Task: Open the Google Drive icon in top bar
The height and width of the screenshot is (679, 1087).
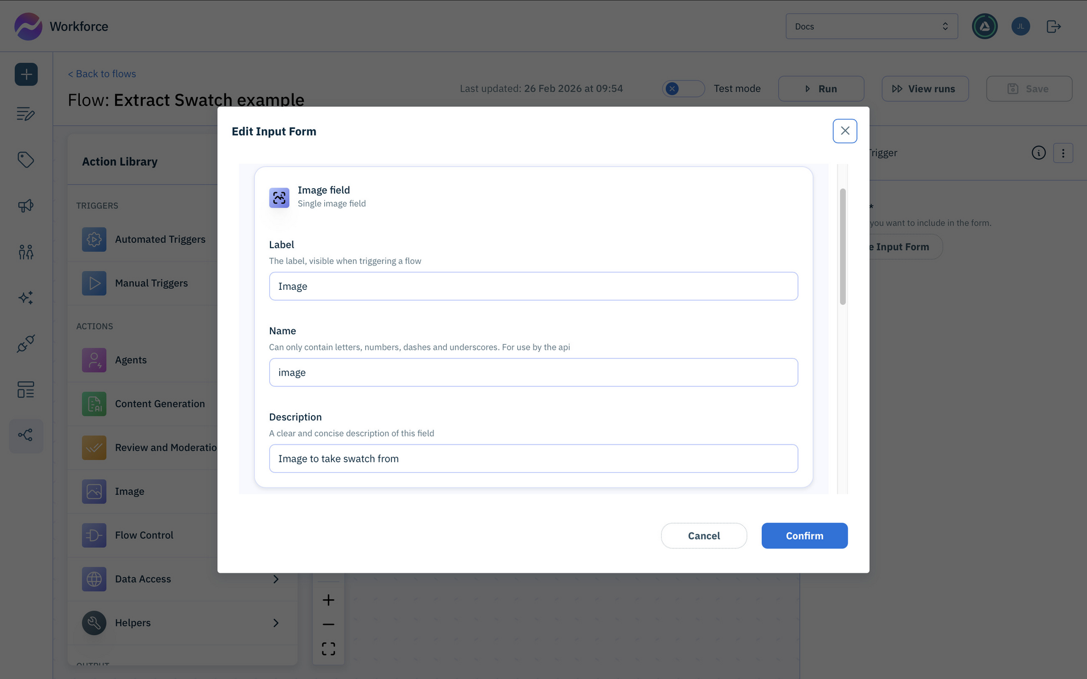Action: pyautogui.click(x=985, y=26)
